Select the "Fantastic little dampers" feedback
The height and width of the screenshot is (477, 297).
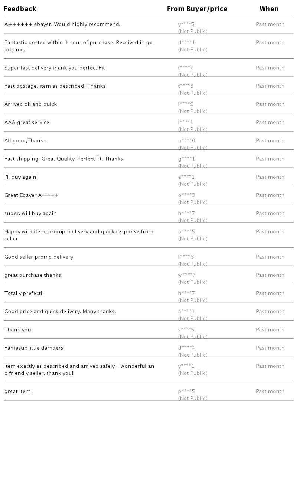[34, 348]
